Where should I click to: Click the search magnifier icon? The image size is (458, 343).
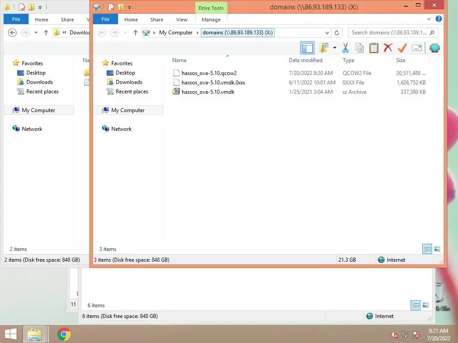click(x=433, y=33)
